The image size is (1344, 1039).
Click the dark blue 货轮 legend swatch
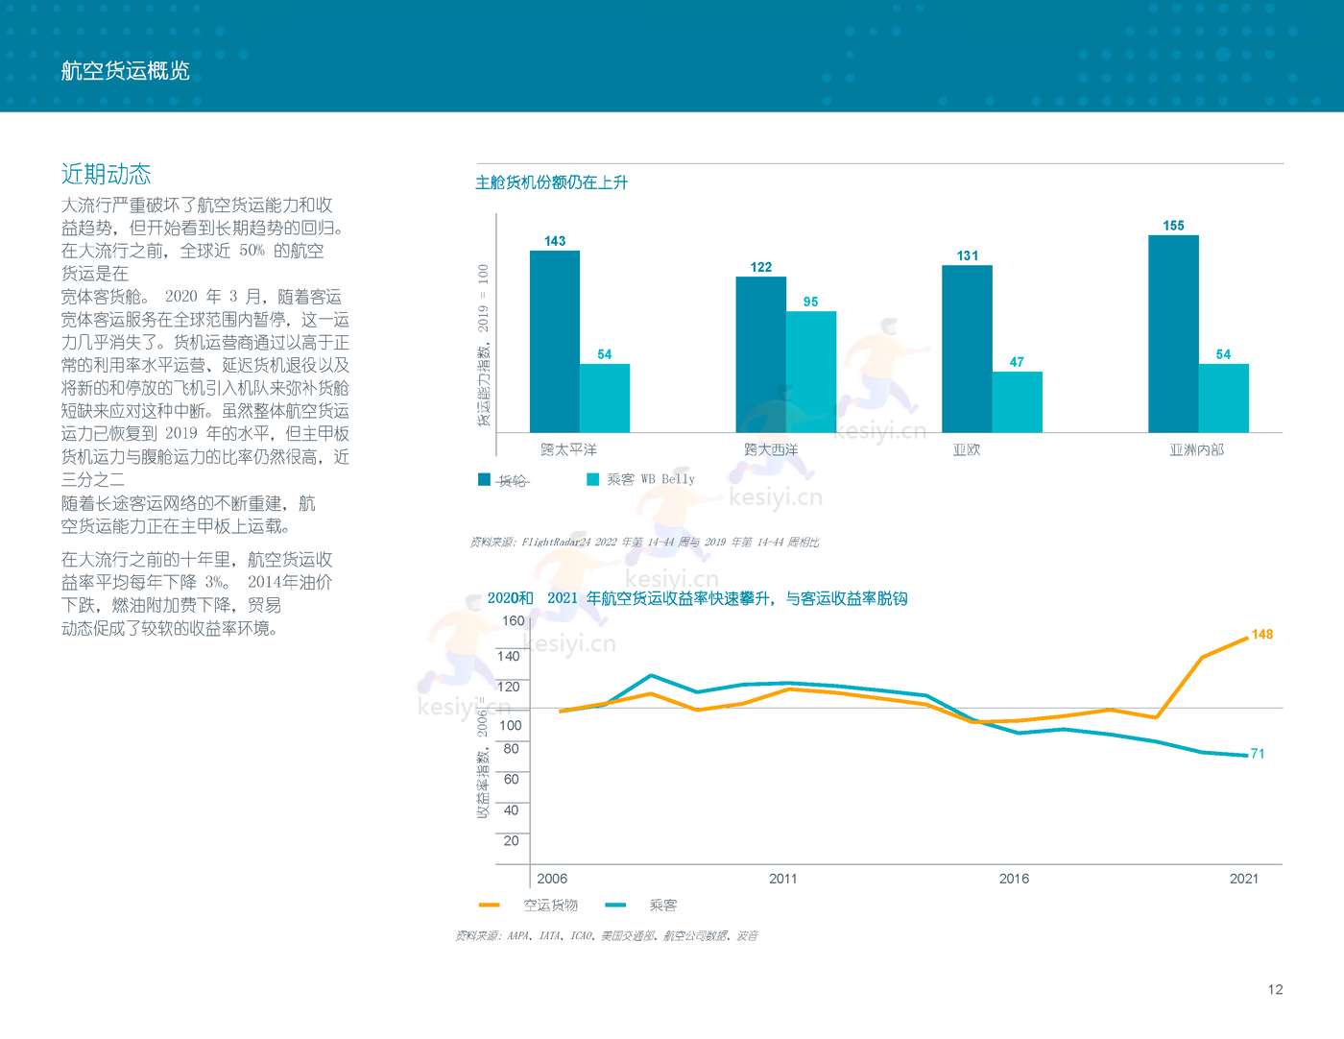484,479
